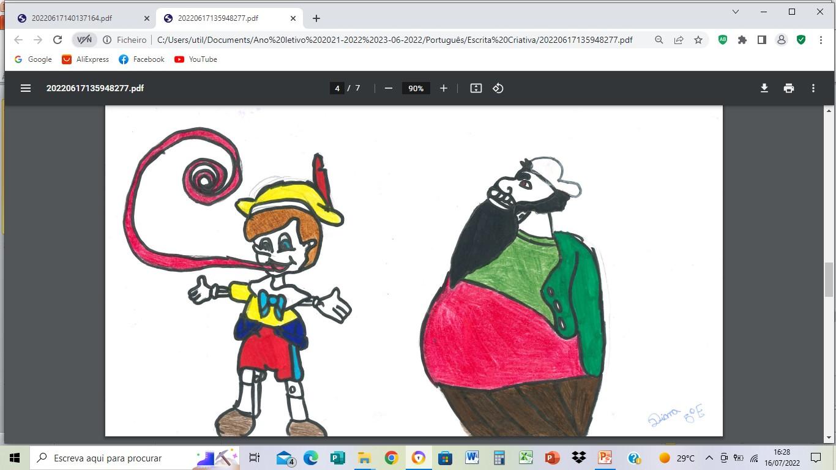836x470 pixels.
Task: Switch to the 20220617140137164.pdf tab
Action: point(83,18)
